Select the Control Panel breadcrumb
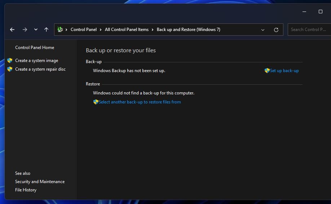The width and height of the screenshot is (331, 204). (x=84, y=30)
